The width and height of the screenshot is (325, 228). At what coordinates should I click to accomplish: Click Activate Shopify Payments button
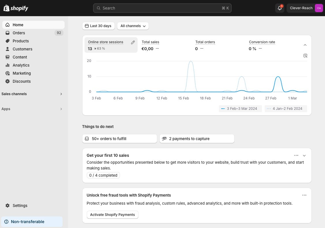click(x=112, y=215)
